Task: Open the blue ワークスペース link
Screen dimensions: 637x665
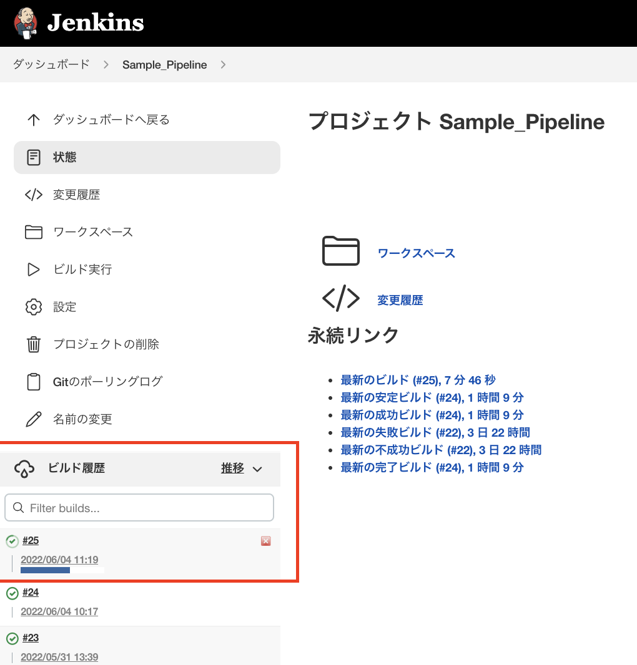Action: [x=417, y=253]
